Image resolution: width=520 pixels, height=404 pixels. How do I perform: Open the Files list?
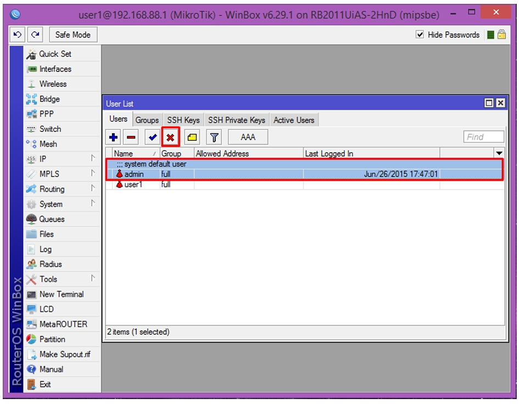(x=63, y=234)
